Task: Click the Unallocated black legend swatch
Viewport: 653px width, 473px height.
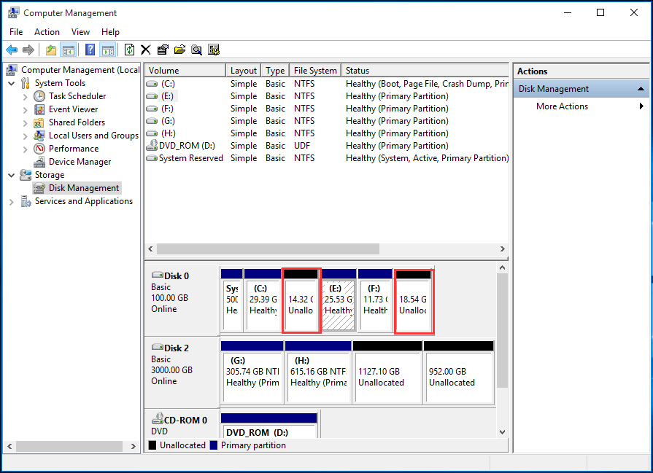Action: point(152,445)
